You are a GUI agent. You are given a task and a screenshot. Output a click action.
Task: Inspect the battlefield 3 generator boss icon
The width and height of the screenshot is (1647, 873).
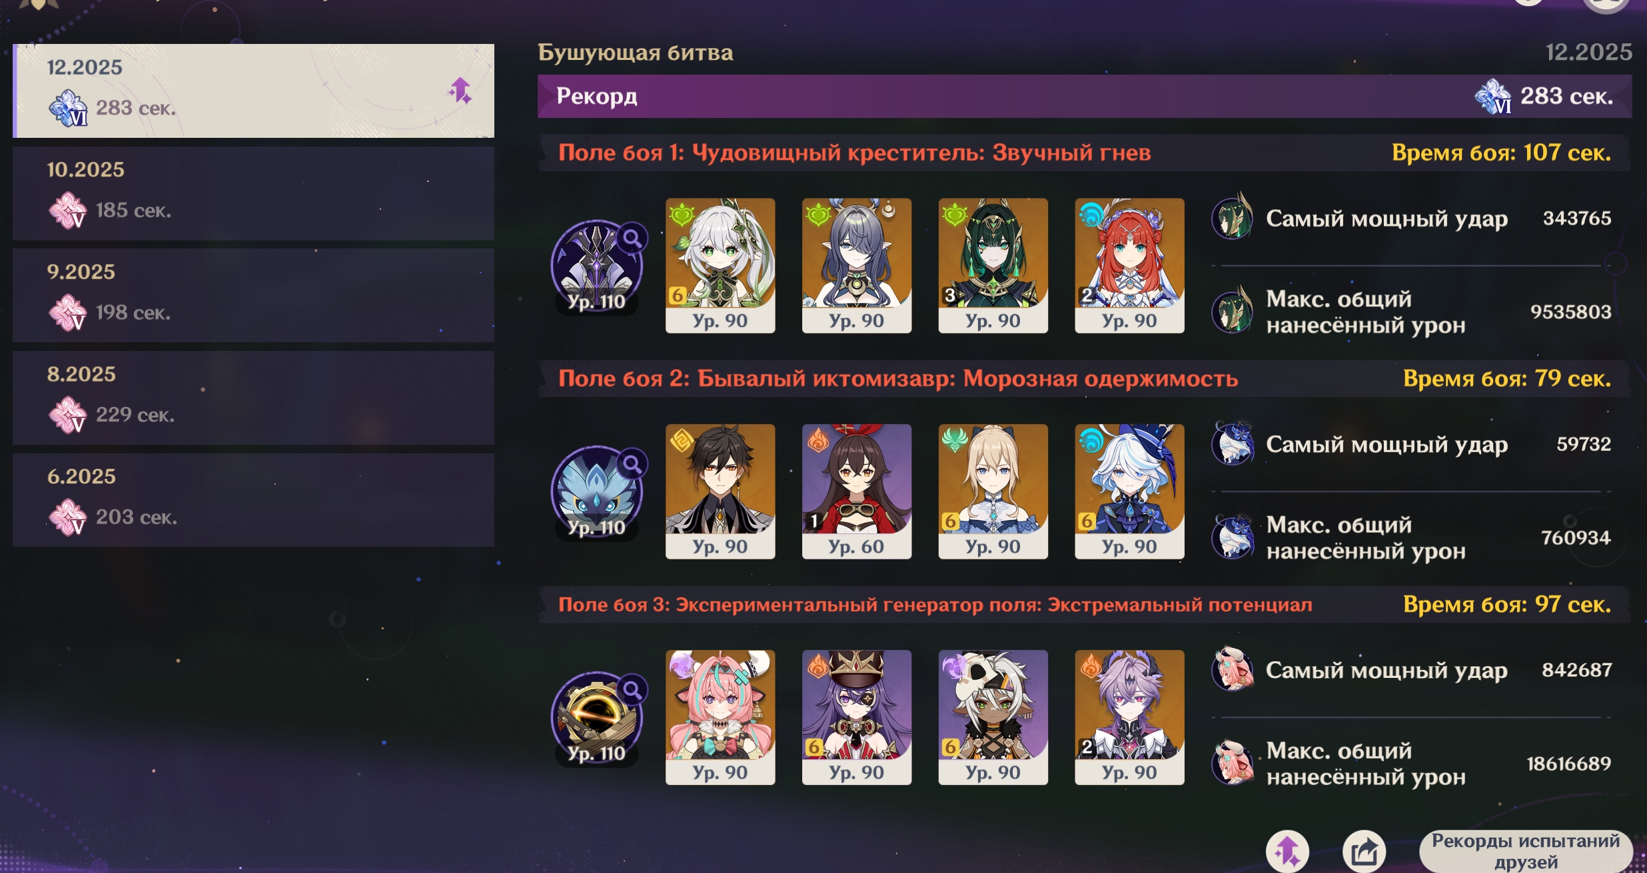click(x=597, y=717)
